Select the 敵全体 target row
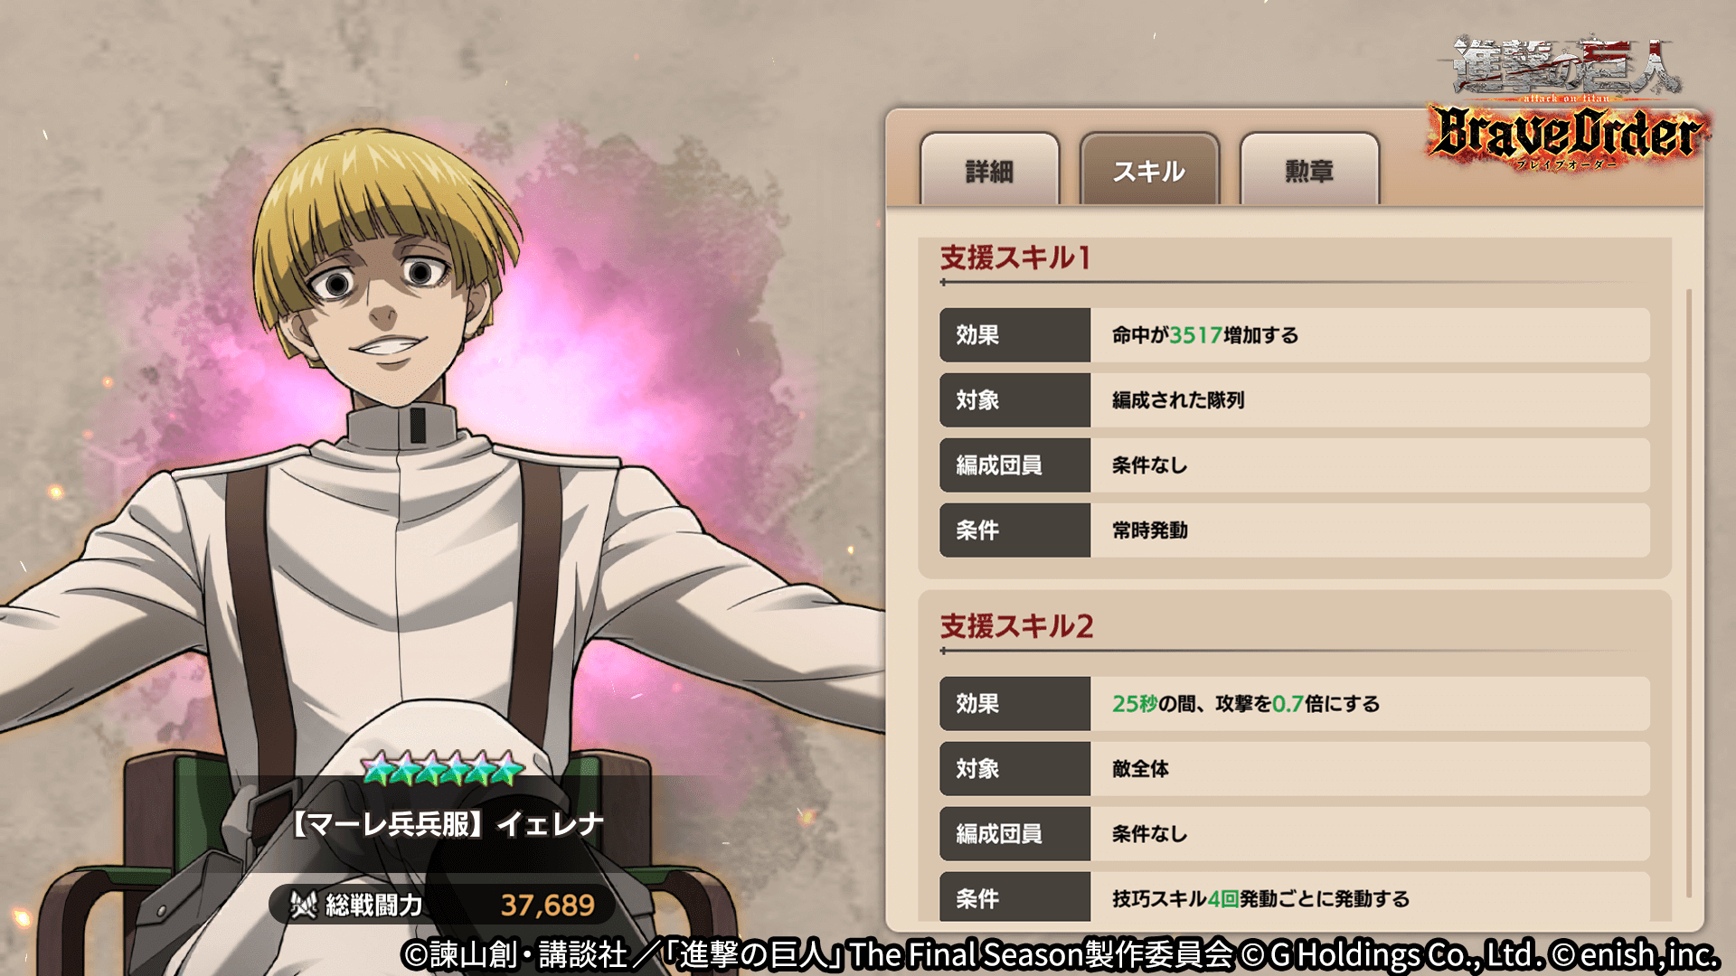This screenshot has width=1736, height=976. (1295, 769)
